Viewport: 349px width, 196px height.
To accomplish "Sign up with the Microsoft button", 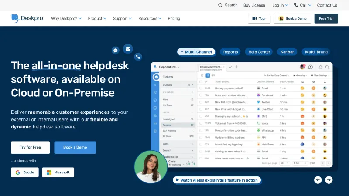I will tap(58, 172).
